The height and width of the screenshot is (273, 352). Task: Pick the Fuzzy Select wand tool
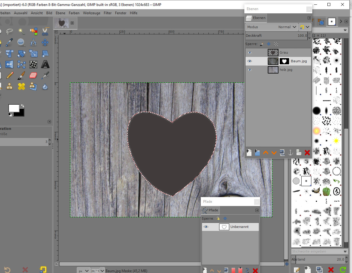(x=22, y=31)
